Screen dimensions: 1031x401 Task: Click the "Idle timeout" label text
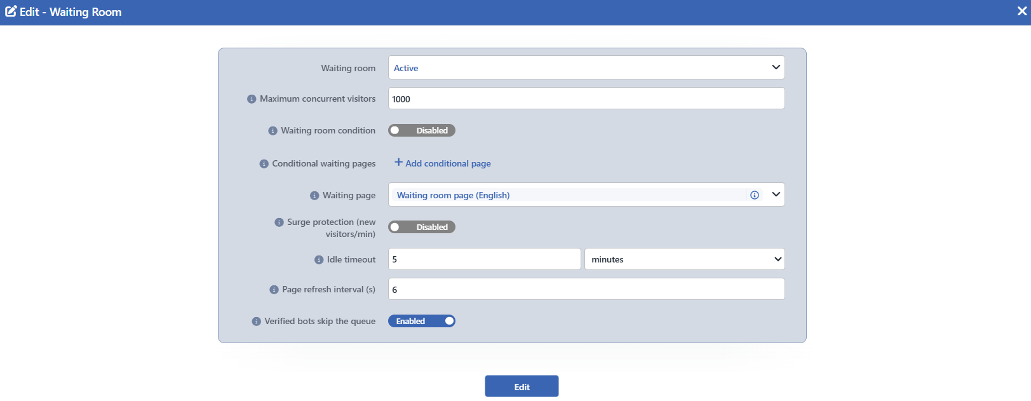(x=351, y=260)
